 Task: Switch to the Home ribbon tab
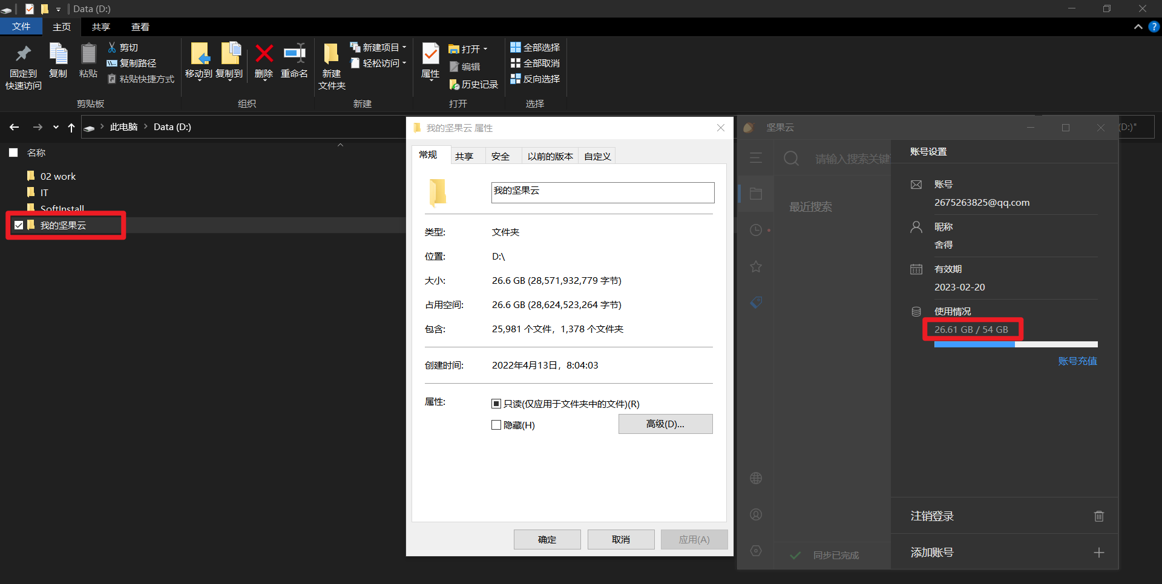(62, 27)
